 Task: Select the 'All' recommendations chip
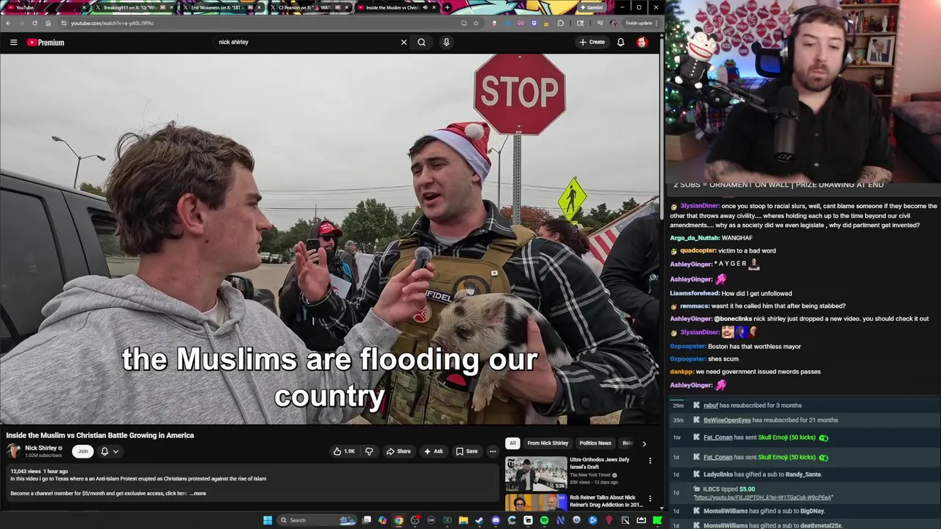[x=512, y=443]
